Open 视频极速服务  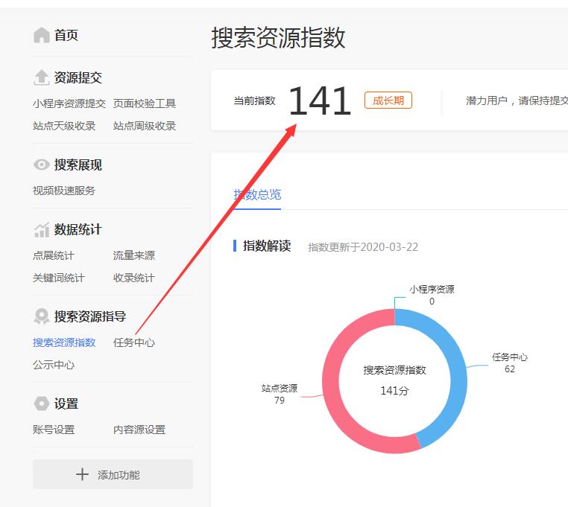[x=64, y=191]
